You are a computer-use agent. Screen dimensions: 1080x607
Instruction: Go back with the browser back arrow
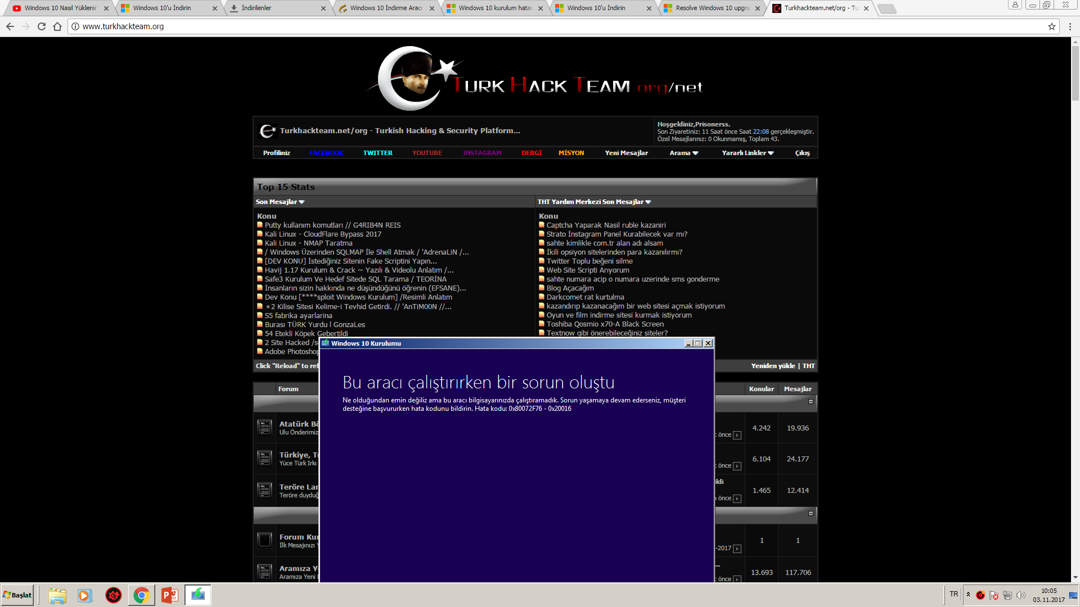point(10,26)
